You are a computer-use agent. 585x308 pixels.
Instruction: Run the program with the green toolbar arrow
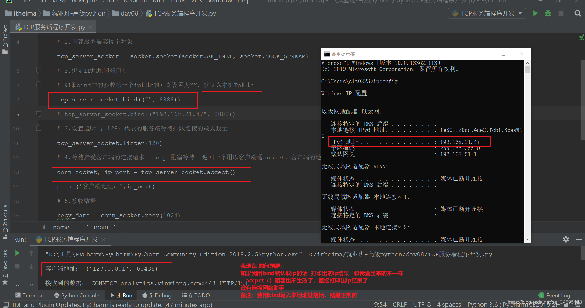[x=535, y=13]
